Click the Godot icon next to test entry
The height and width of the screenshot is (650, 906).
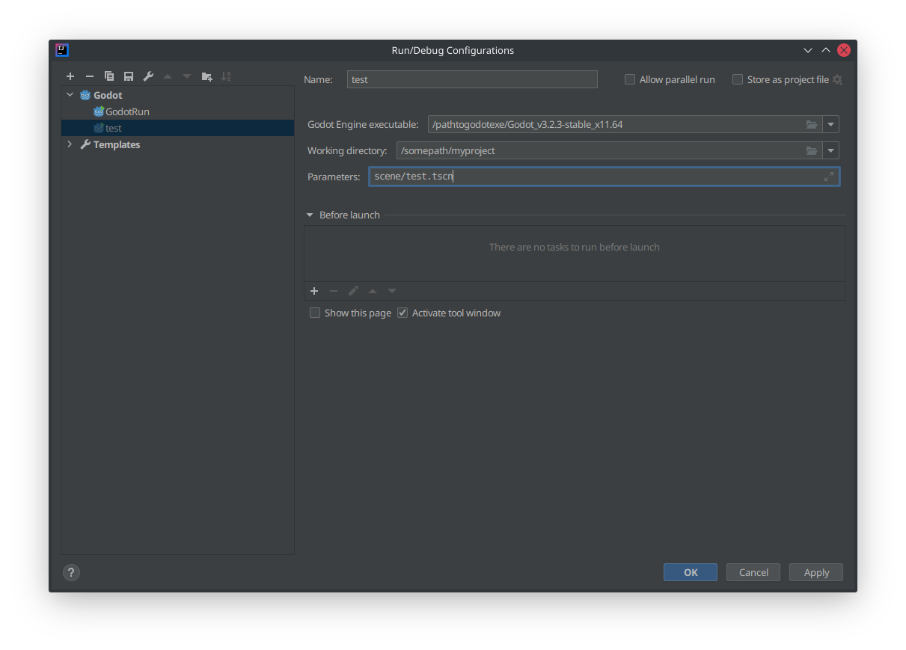tap(99, 128)
